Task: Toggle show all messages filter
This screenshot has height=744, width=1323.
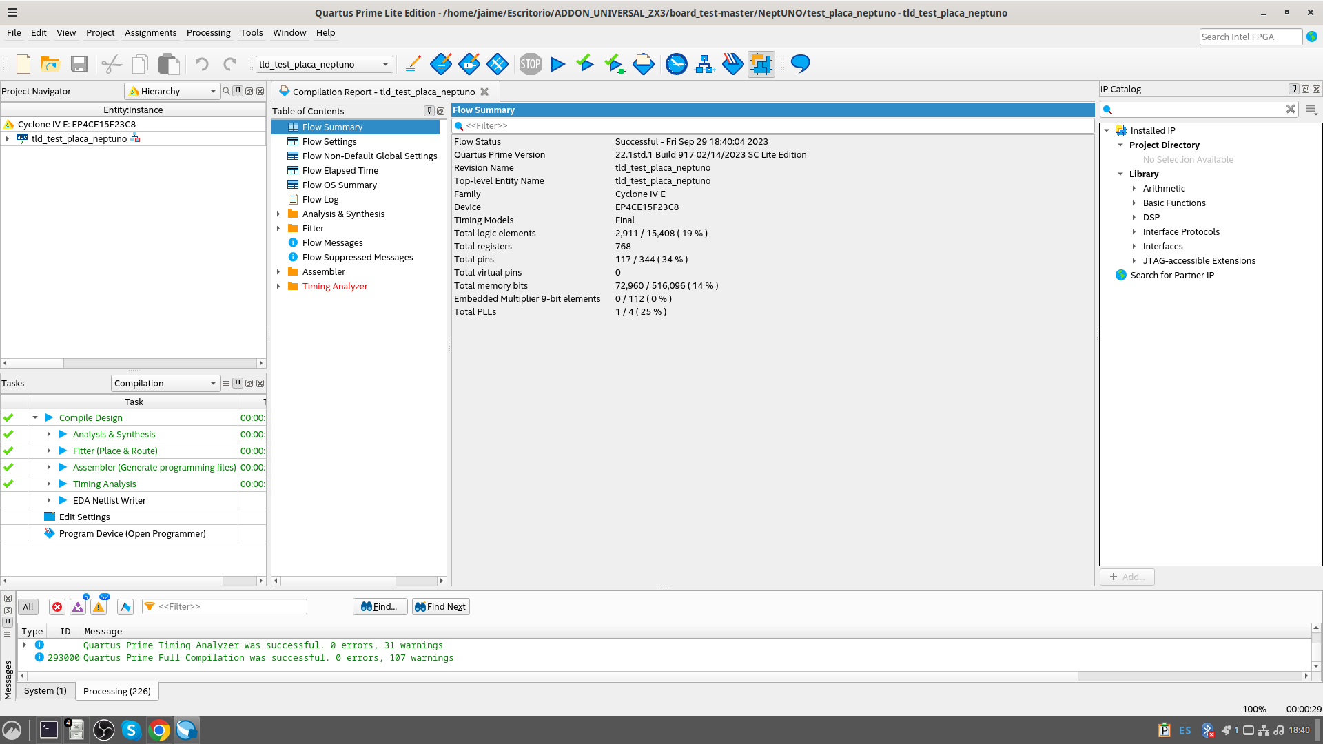Action: 28,606
